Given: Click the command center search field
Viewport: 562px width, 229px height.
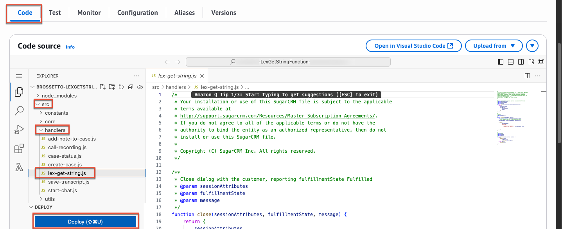Looking at the screenshot, I should (x=288, y=62).
